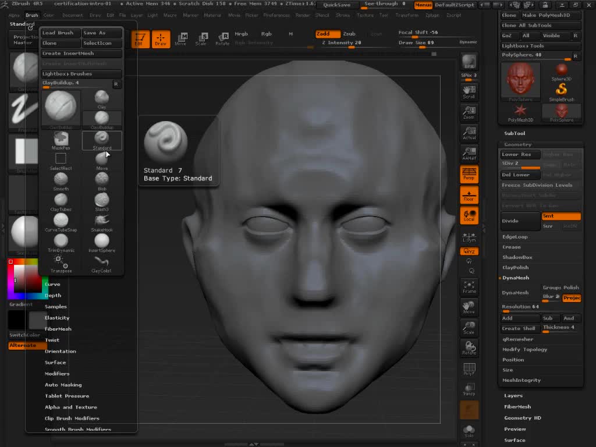Screen dimensions: 596x447
Task: Select the ClayTubes brush
Action: pyautogui.click(x=61, y=202)
